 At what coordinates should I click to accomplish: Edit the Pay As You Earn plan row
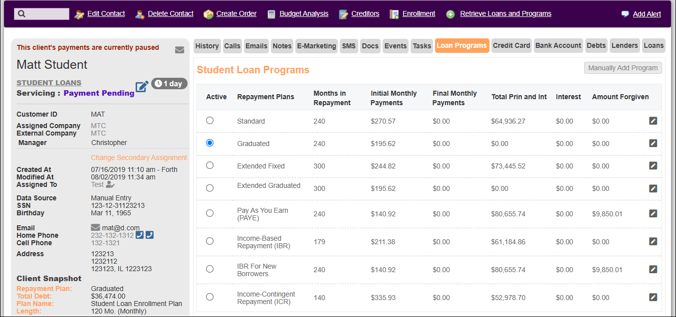(653, 213)
